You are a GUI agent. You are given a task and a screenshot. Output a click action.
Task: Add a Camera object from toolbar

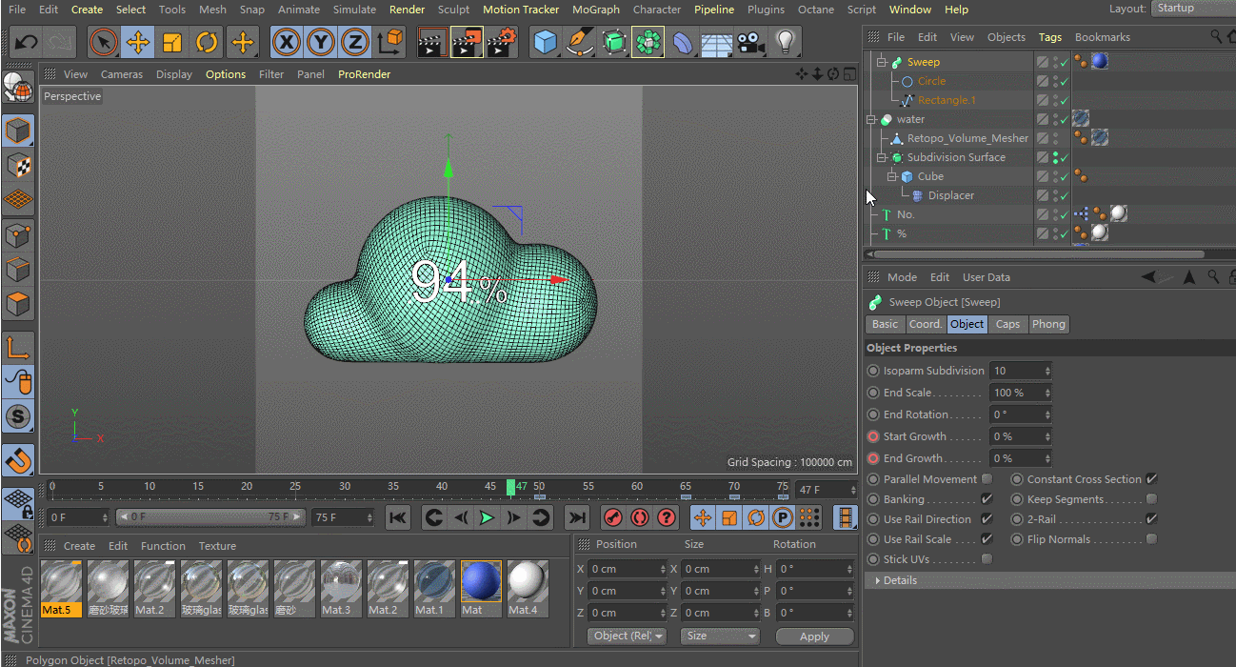tap(750, 42)
